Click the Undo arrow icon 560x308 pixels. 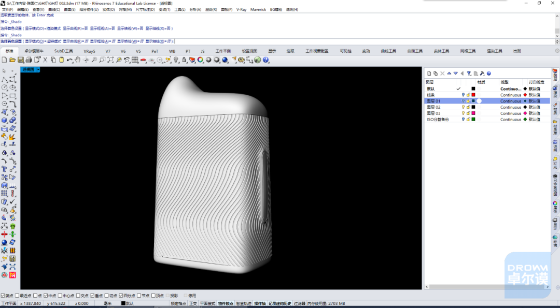pos(69,60)
